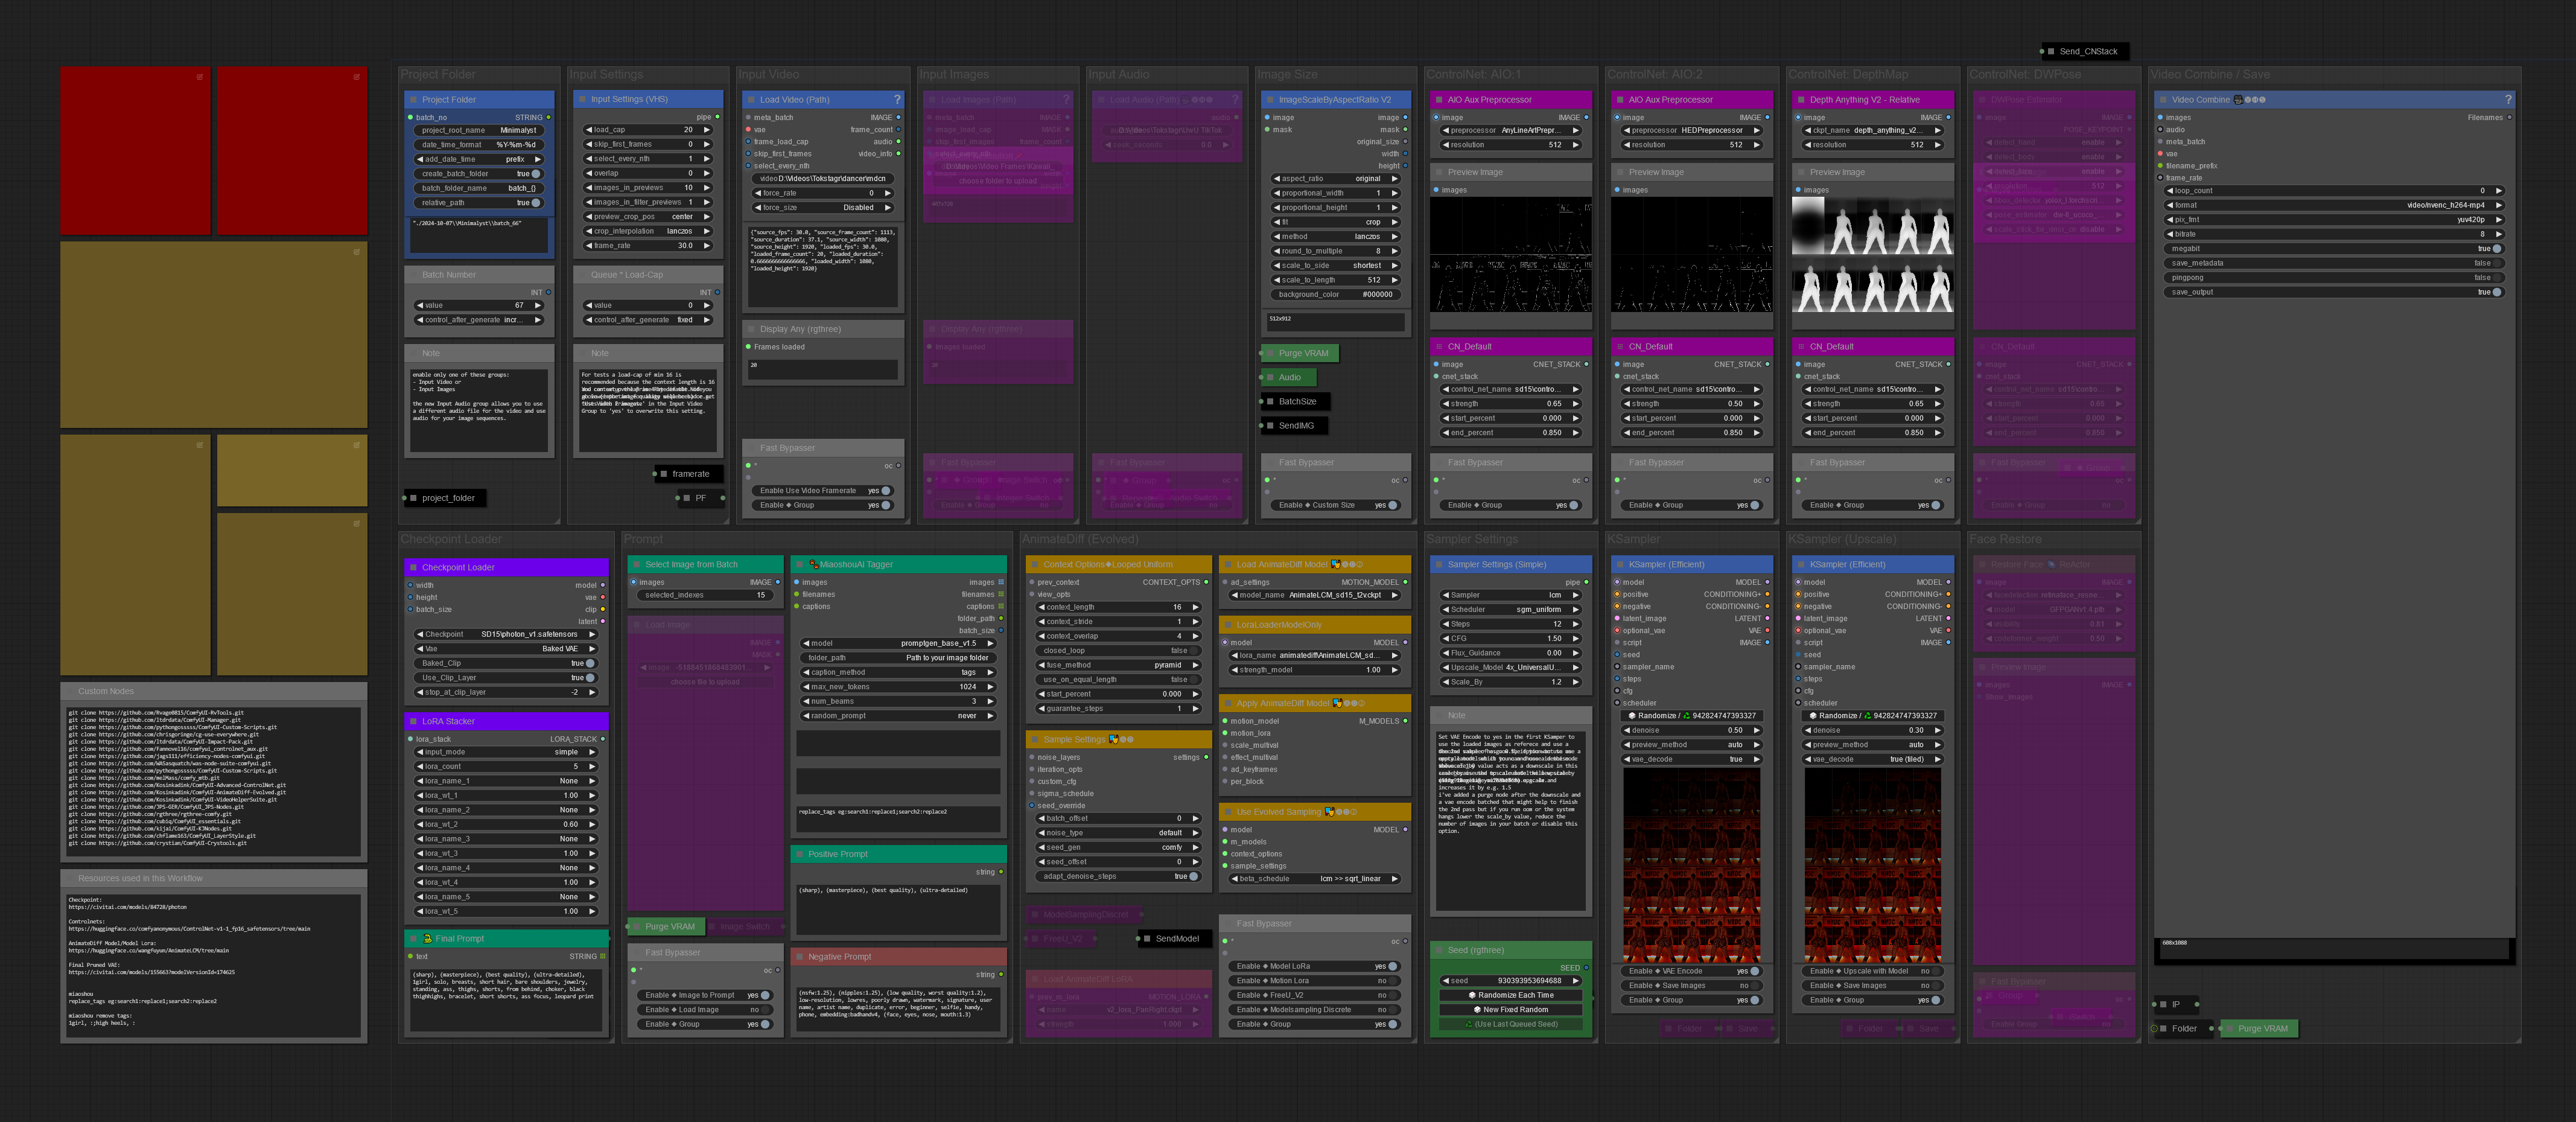The height and width of the screenshot is (1122, 2576).
Task: Click the background_color field showing #000000
Action: click(x=1335, y=295)
